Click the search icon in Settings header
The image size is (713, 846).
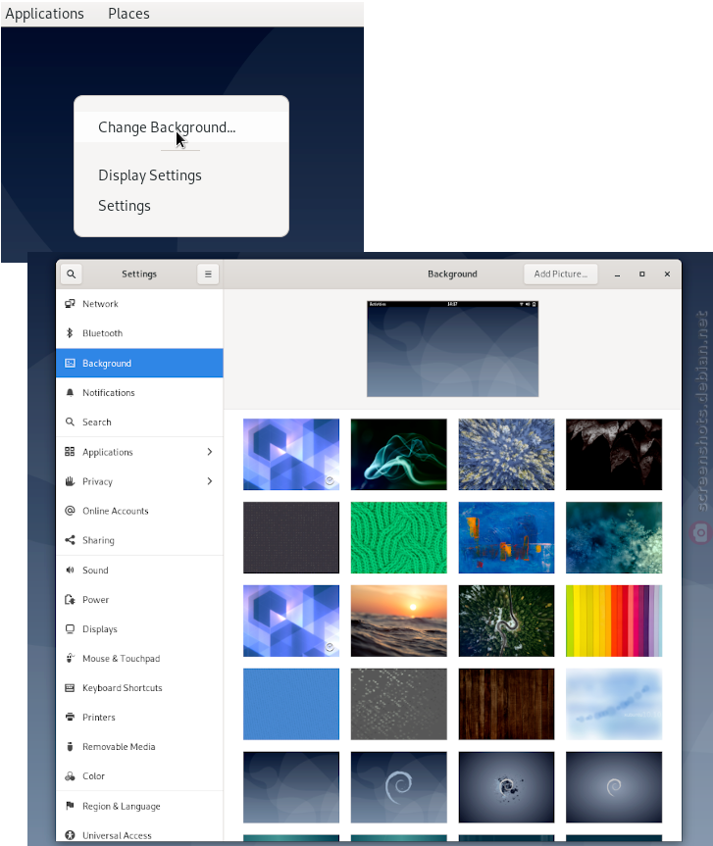(71, 274)
